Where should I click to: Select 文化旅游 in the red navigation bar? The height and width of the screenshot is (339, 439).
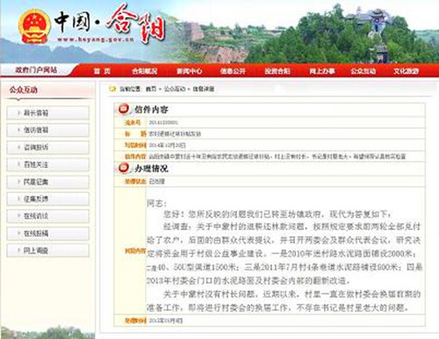point(406,71)
